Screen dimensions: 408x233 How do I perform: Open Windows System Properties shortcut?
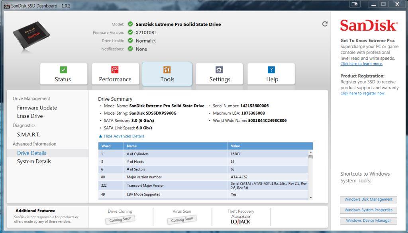click(368, 210)
